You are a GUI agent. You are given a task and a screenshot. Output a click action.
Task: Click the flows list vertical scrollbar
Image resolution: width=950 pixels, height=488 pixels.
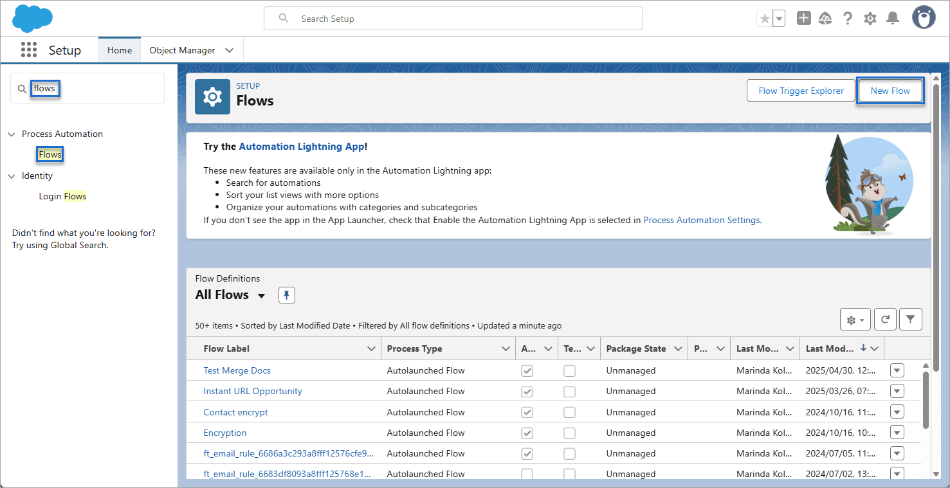point(926,399)
